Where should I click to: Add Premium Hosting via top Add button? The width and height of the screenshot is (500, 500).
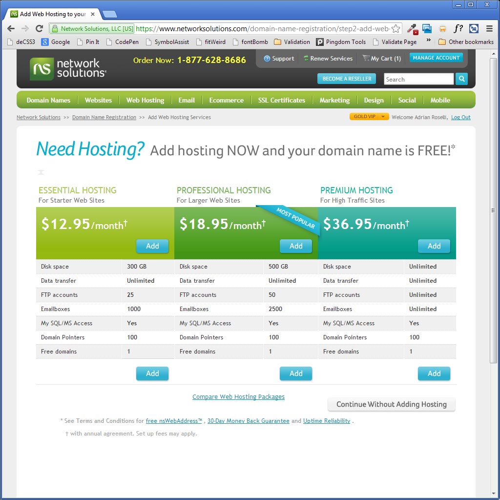click(x=434, y=246)
